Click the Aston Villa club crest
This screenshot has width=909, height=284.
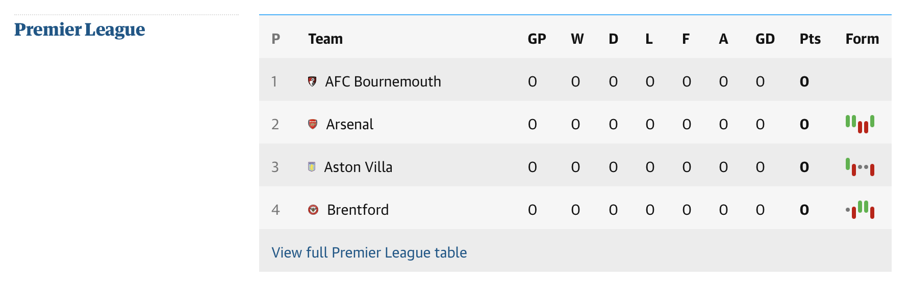312,167
